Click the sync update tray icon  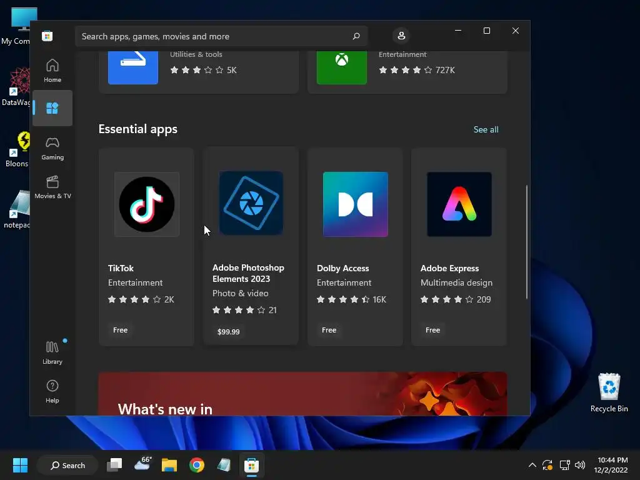coord(547,465)
